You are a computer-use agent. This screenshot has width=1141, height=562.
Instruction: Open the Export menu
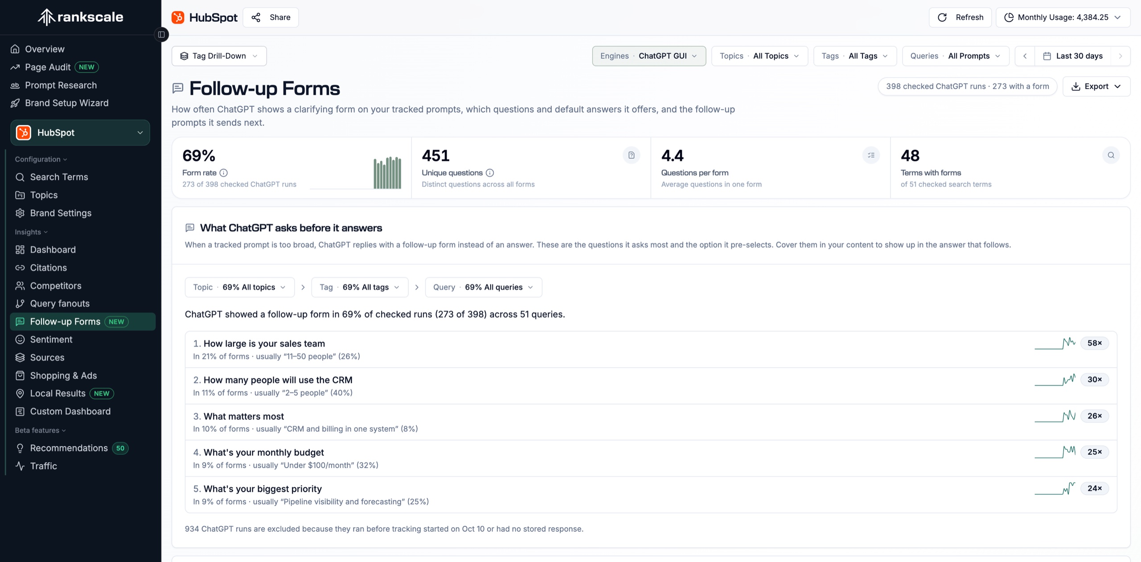pos(1096,86)
